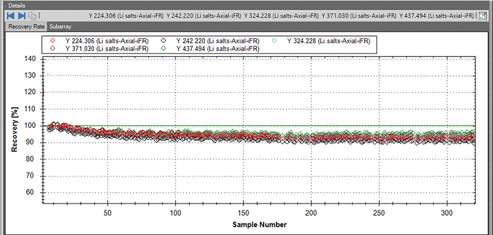Copy the chart using the copy icon
The width and height of the screenshot is (493, 235).
click(x=32, y=16)
